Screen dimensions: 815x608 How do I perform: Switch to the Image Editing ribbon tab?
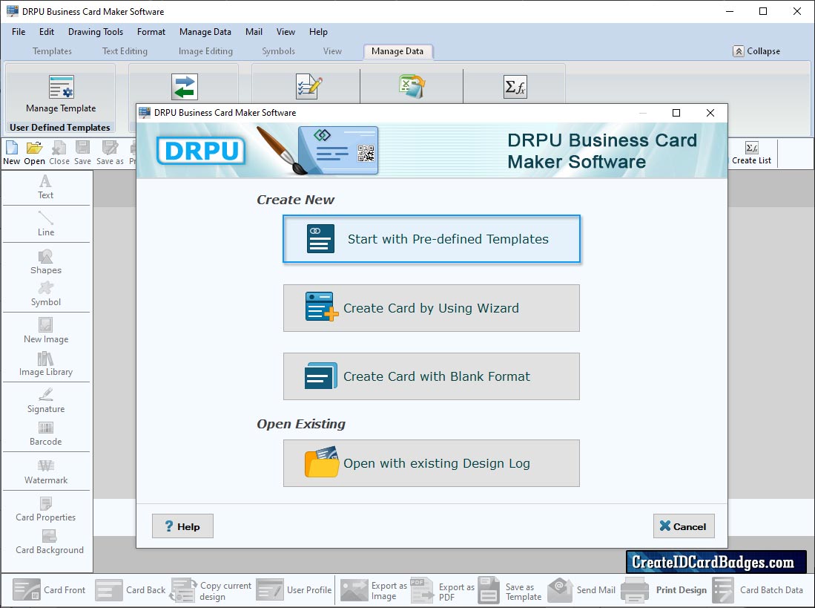coord(206,51)
